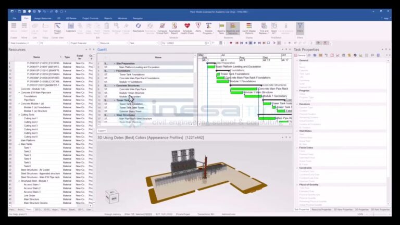Sort resources by the Type column header
400x225 pixels.
pos(67,57)
